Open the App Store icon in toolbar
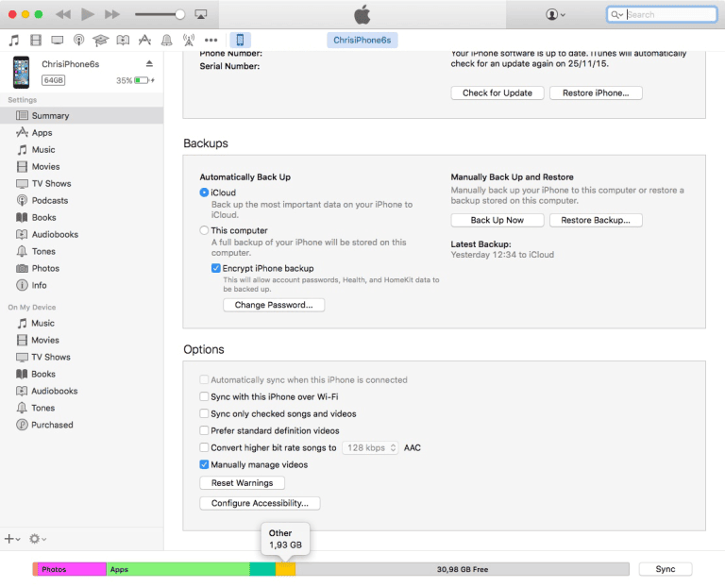Screen dimensions: 725x587 click(144, 41)
